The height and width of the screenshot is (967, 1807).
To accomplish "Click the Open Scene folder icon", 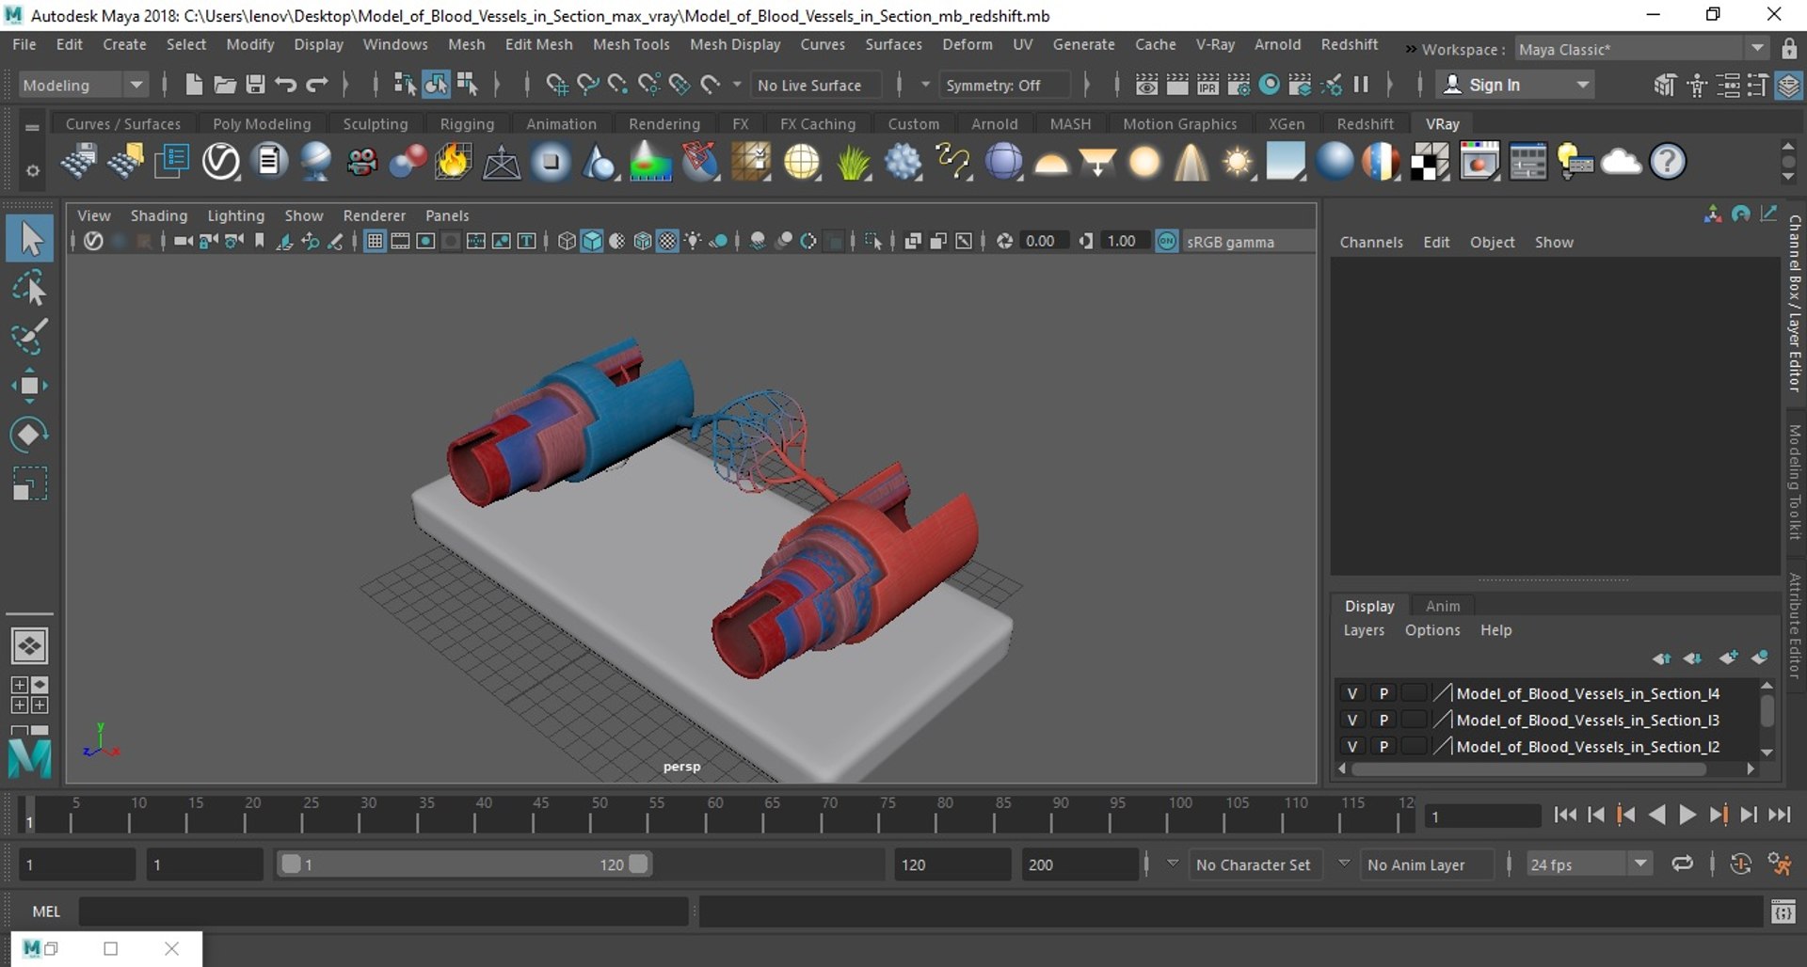I will (225, 85).
